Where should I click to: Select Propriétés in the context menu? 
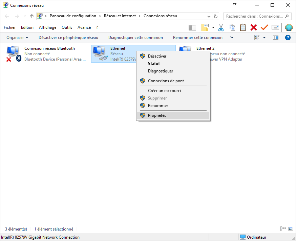(157, 115)
